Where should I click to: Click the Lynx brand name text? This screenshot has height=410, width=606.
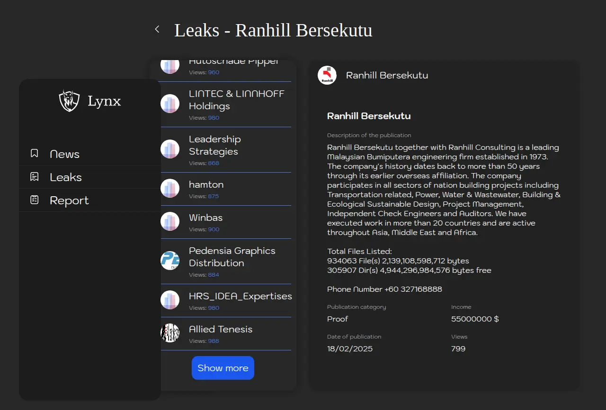104,101
